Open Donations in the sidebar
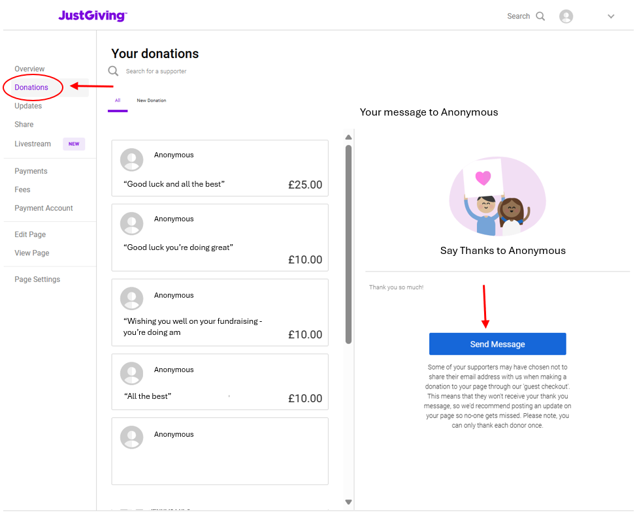637x521 pixels. pyautogui.click(x=31, y=87)
